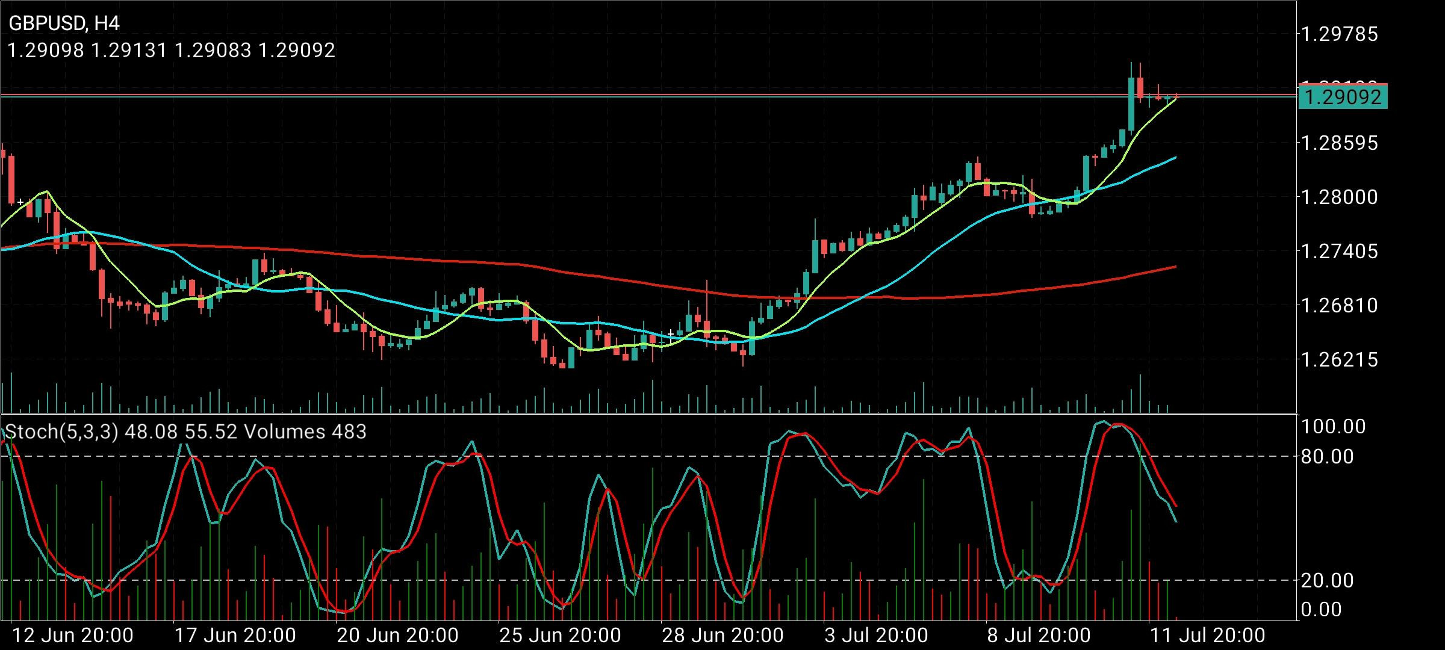Click the 1.27405 price axis label
This screenshot has width=1445, height=650.
[1339, 252]
